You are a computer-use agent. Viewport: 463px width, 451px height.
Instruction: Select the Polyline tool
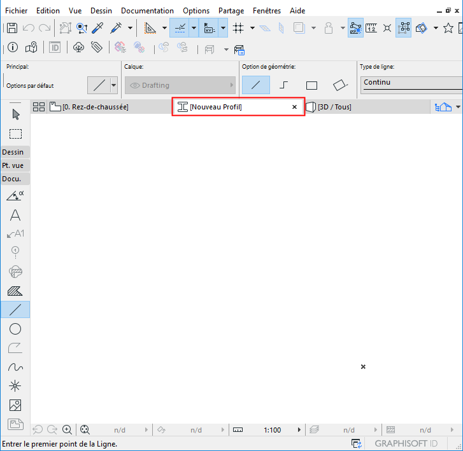15,348
